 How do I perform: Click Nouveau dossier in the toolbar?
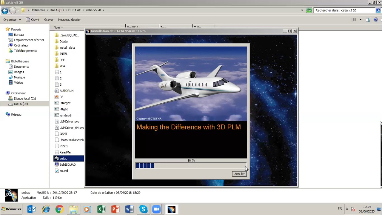69,20
